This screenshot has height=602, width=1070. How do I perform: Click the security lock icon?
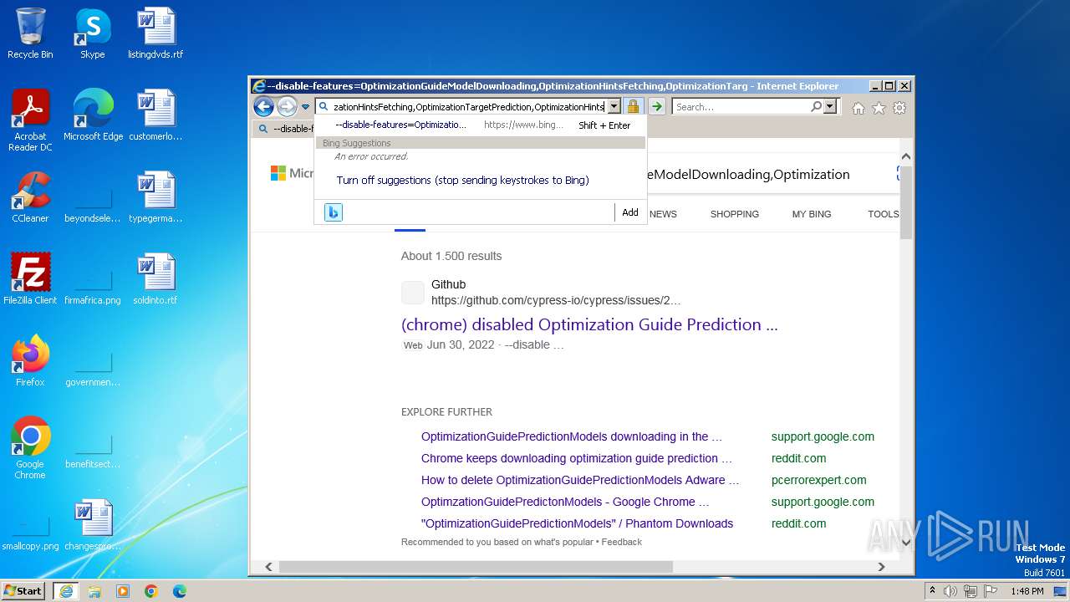[633, 107]
